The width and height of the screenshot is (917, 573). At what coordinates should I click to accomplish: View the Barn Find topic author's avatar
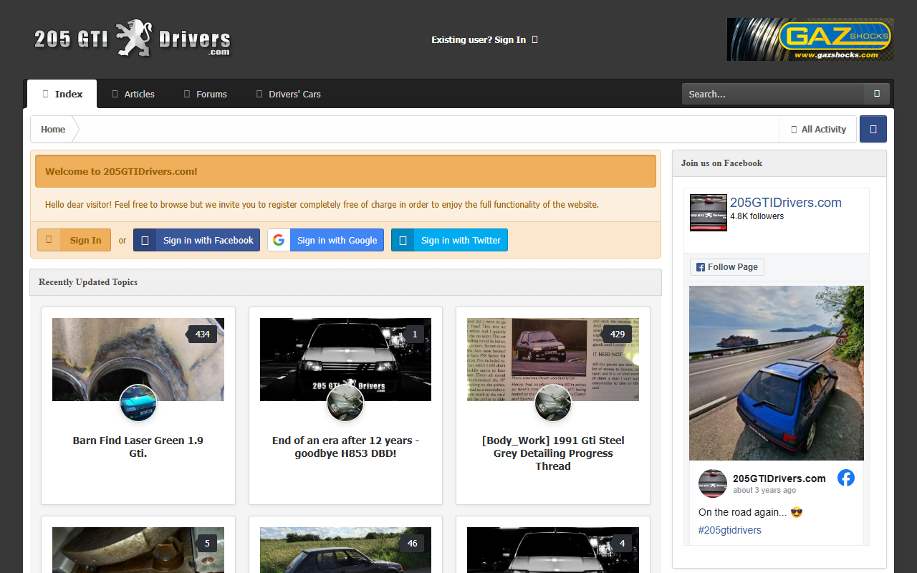pos(138,403)
